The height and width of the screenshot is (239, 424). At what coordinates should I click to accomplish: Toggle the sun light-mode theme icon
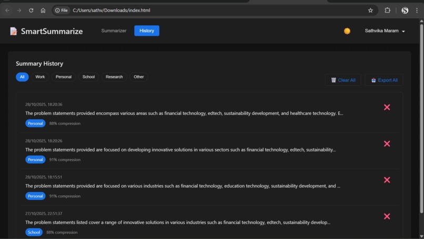coord(347,31)
